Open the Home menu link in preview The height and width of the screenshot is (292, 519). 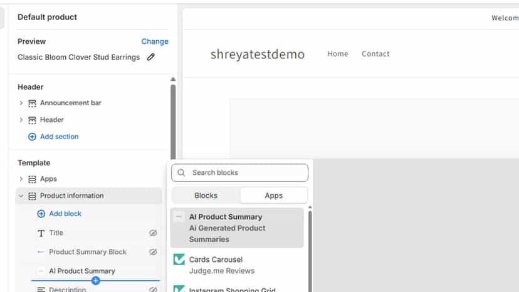coord(338,54)
